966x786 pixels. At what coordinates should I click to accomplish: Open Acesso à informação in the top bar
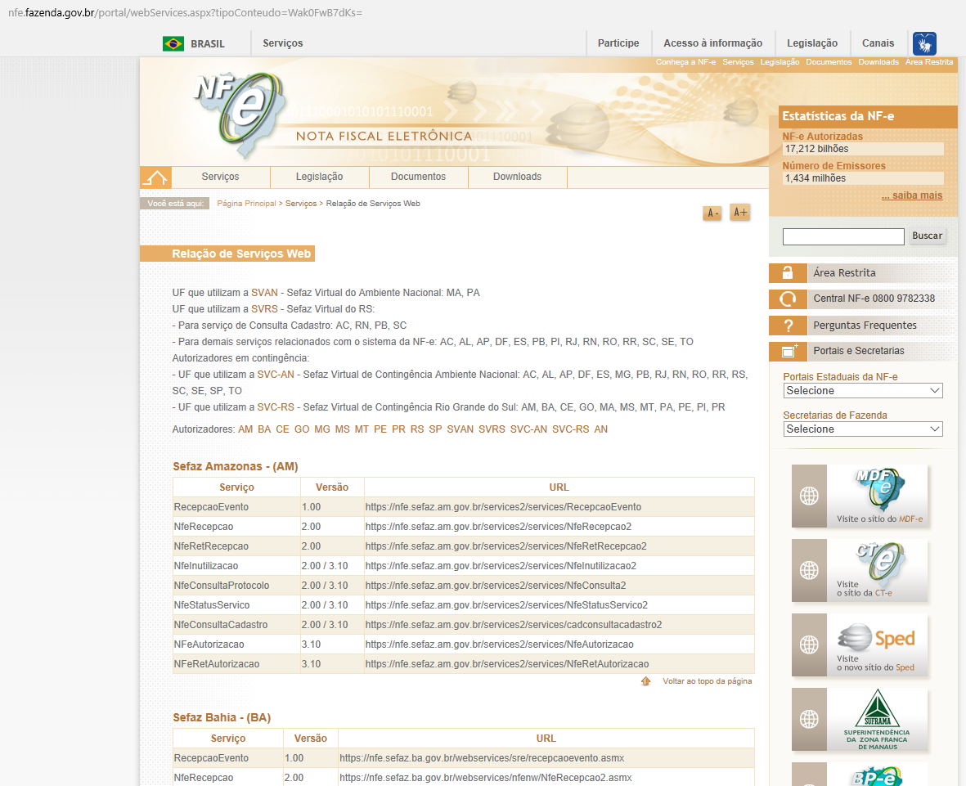point(712,43)
